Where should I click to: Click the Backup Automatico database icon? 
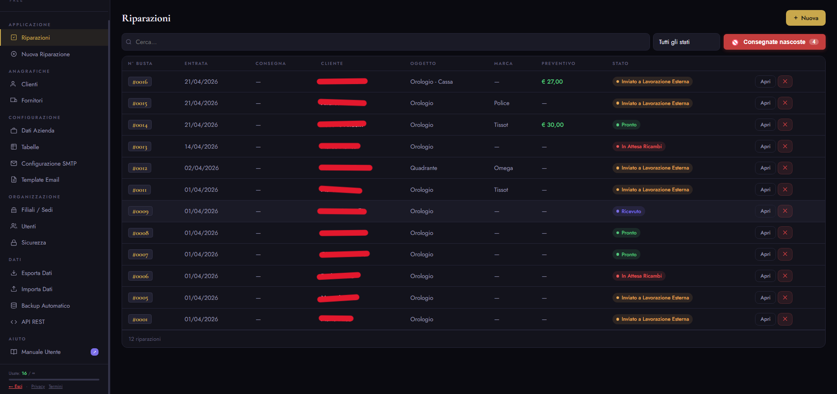[14, 306]
